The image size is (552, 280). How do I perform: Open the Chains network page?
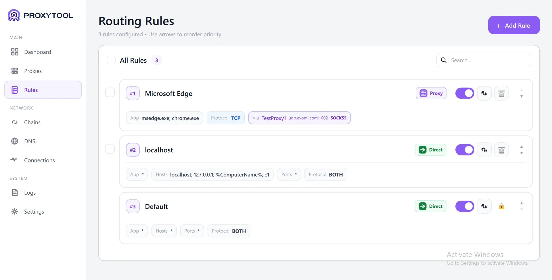coord(43,122)
